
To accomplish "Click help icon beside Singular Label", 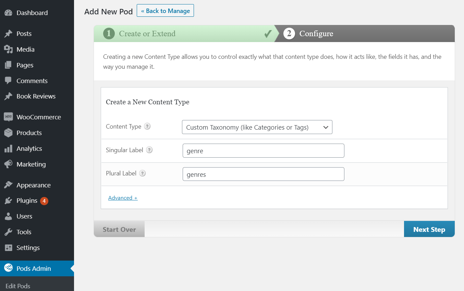I will (149, 150).
